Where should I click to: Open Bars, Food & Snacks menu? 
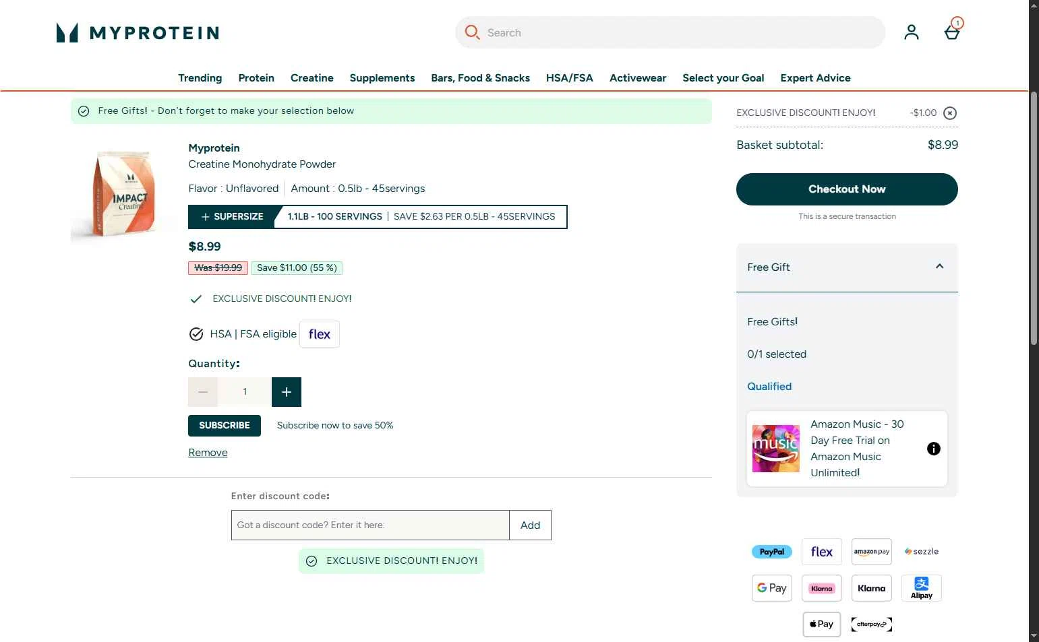click(481, 78)
